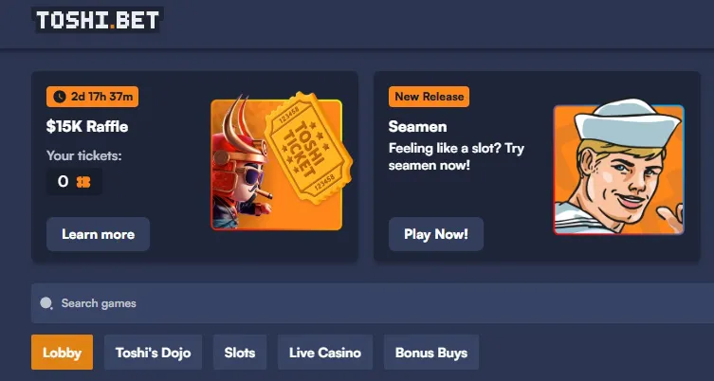The height and width of the screenshot is (381, 714).
Task: Focus the Search games field
Action: [373, 303]
